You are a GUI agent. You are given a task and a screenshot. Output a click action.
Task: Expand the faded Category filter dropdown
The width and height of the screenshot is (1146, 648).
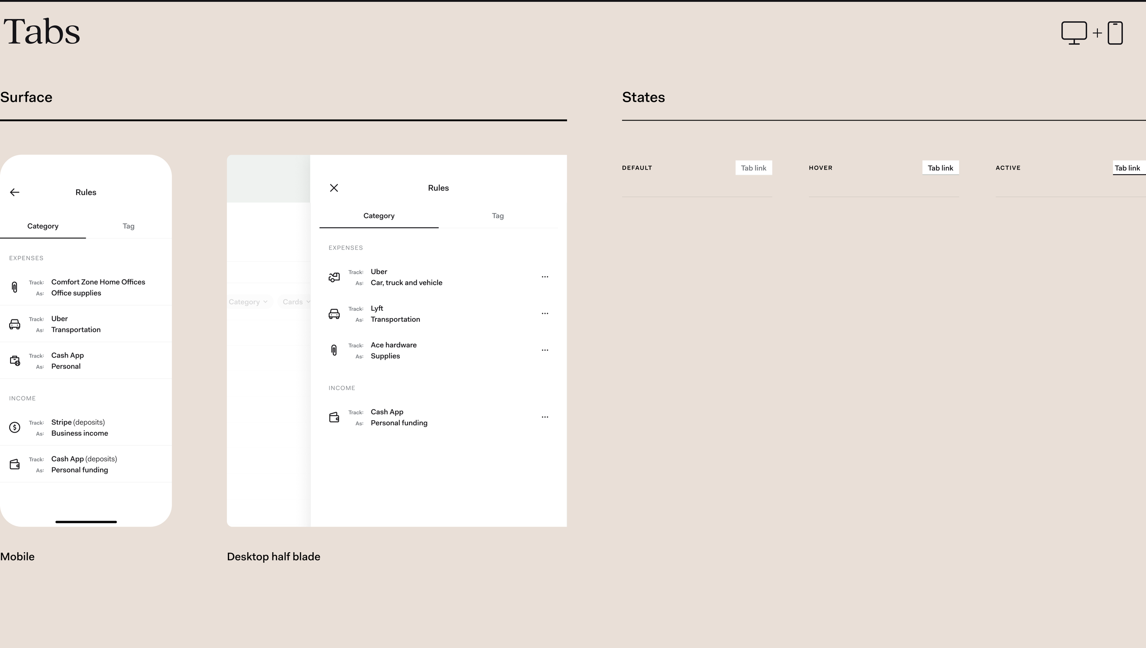tap(248, 302)
